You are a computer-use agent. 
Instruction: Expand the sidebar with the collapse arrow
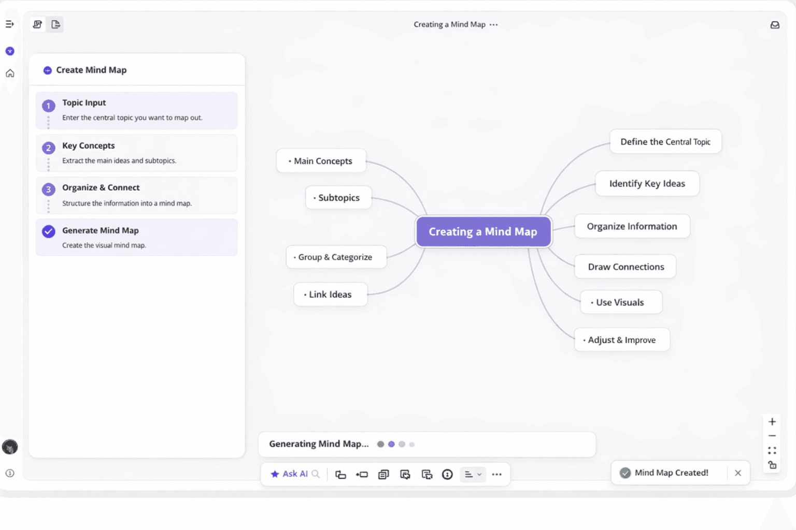[10, 24]
